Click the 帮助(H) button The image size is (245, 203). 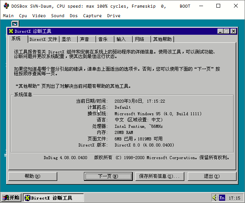[x=33, y=176]
